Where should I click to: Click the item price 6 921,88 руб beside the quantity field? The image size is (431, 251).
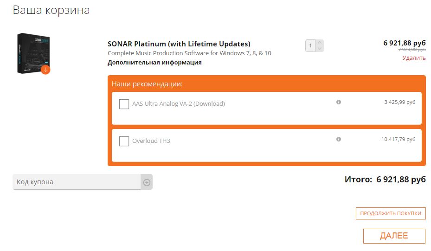click(x=405, y=43)
